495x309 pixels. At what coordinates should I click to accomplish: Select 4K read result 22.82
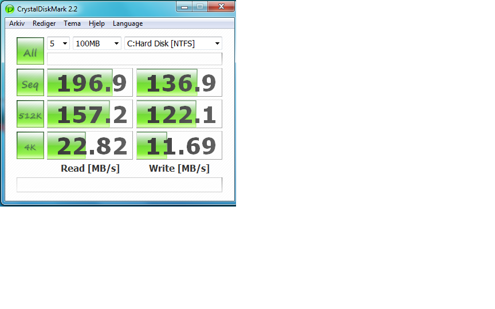[x=90, y=146]
